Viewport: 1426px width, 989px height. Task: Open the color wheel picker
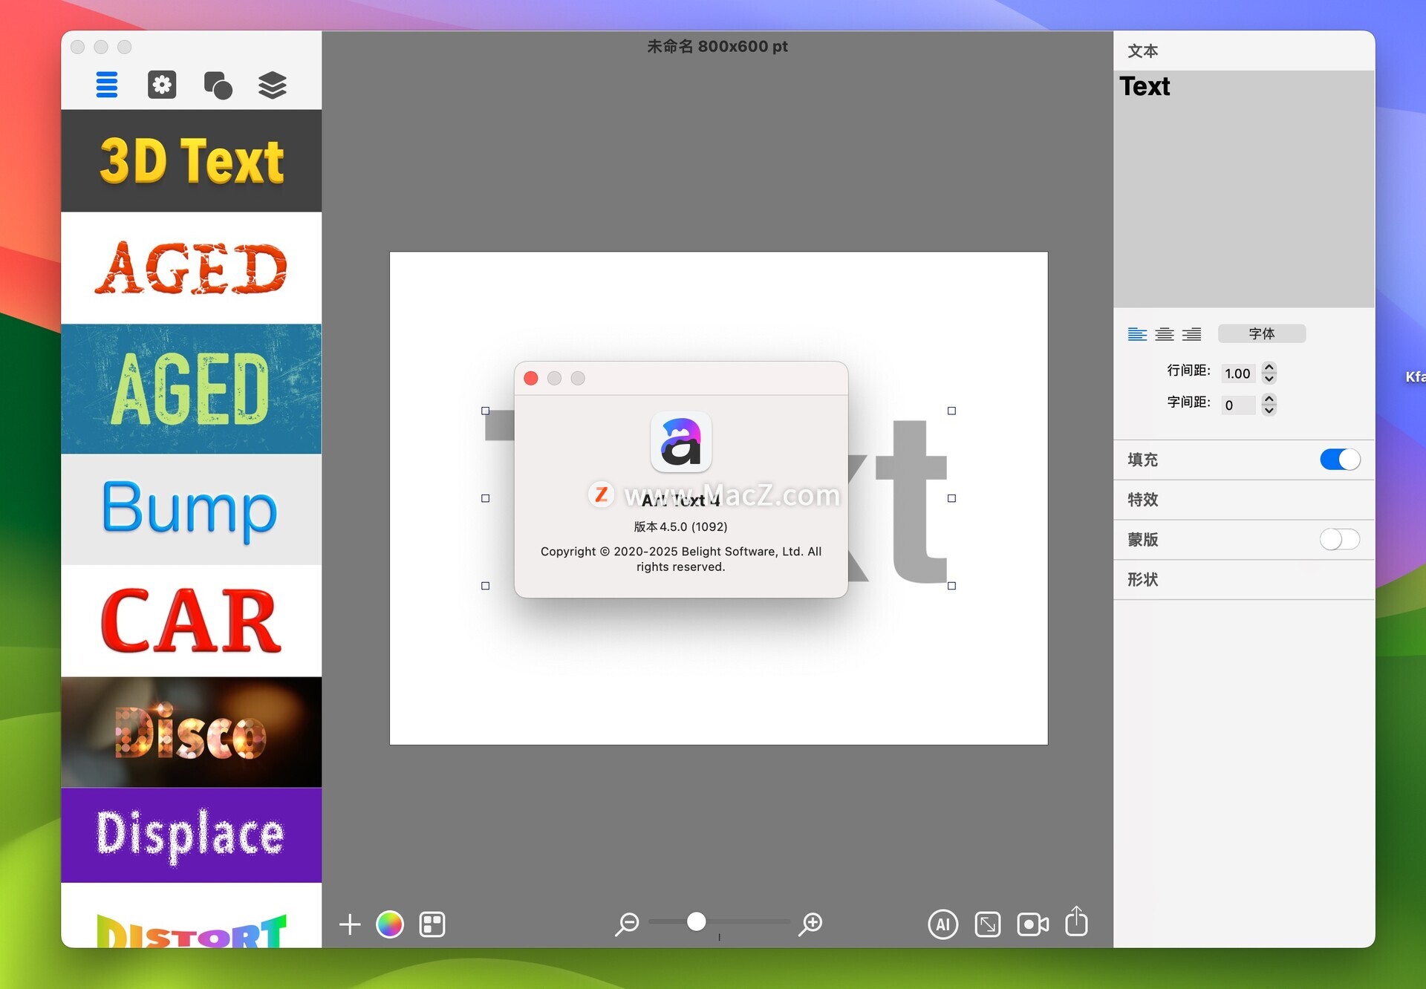point(390,924)
